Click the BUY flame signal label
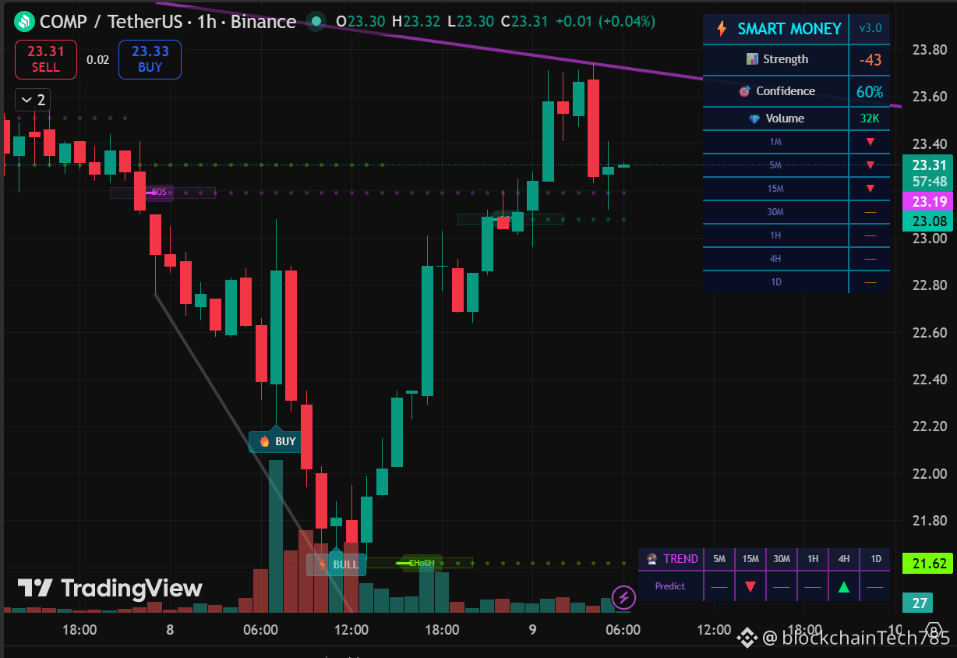The image size is (957, 658). (x=275, y=441)
